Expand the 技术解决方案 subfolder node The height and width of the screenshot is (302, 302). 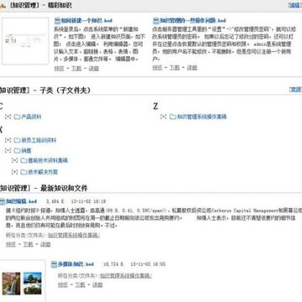15,172
